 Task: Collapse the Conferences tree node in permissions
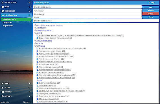pos(35,46)
